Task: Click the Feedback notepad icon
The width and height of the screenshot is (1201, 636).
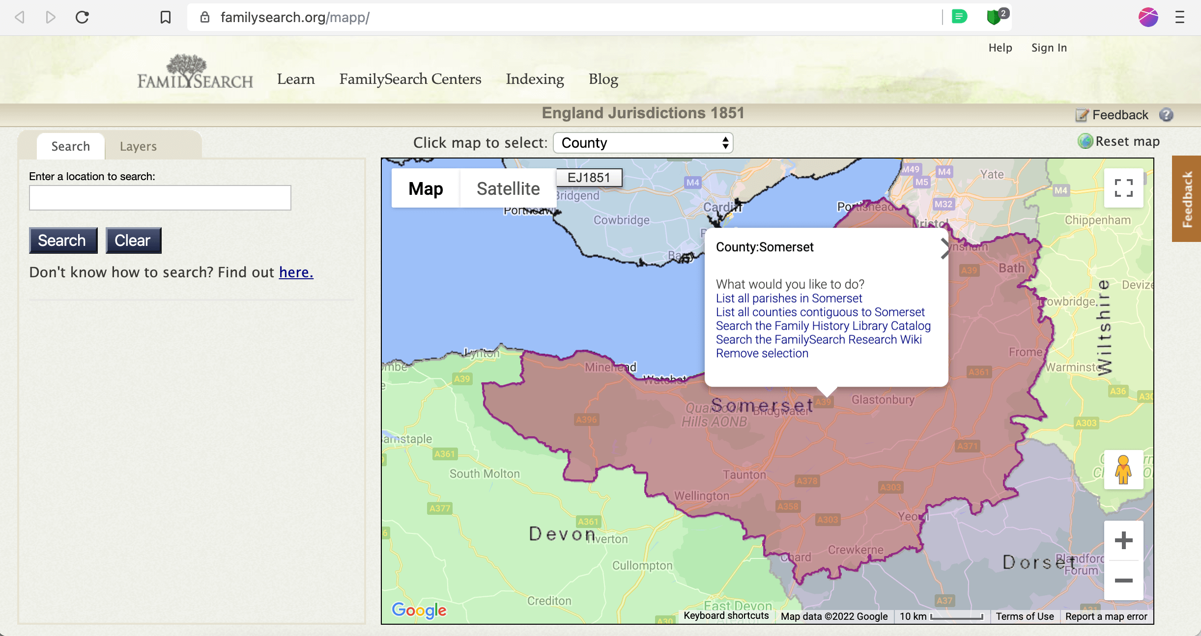Action: 1082,115
